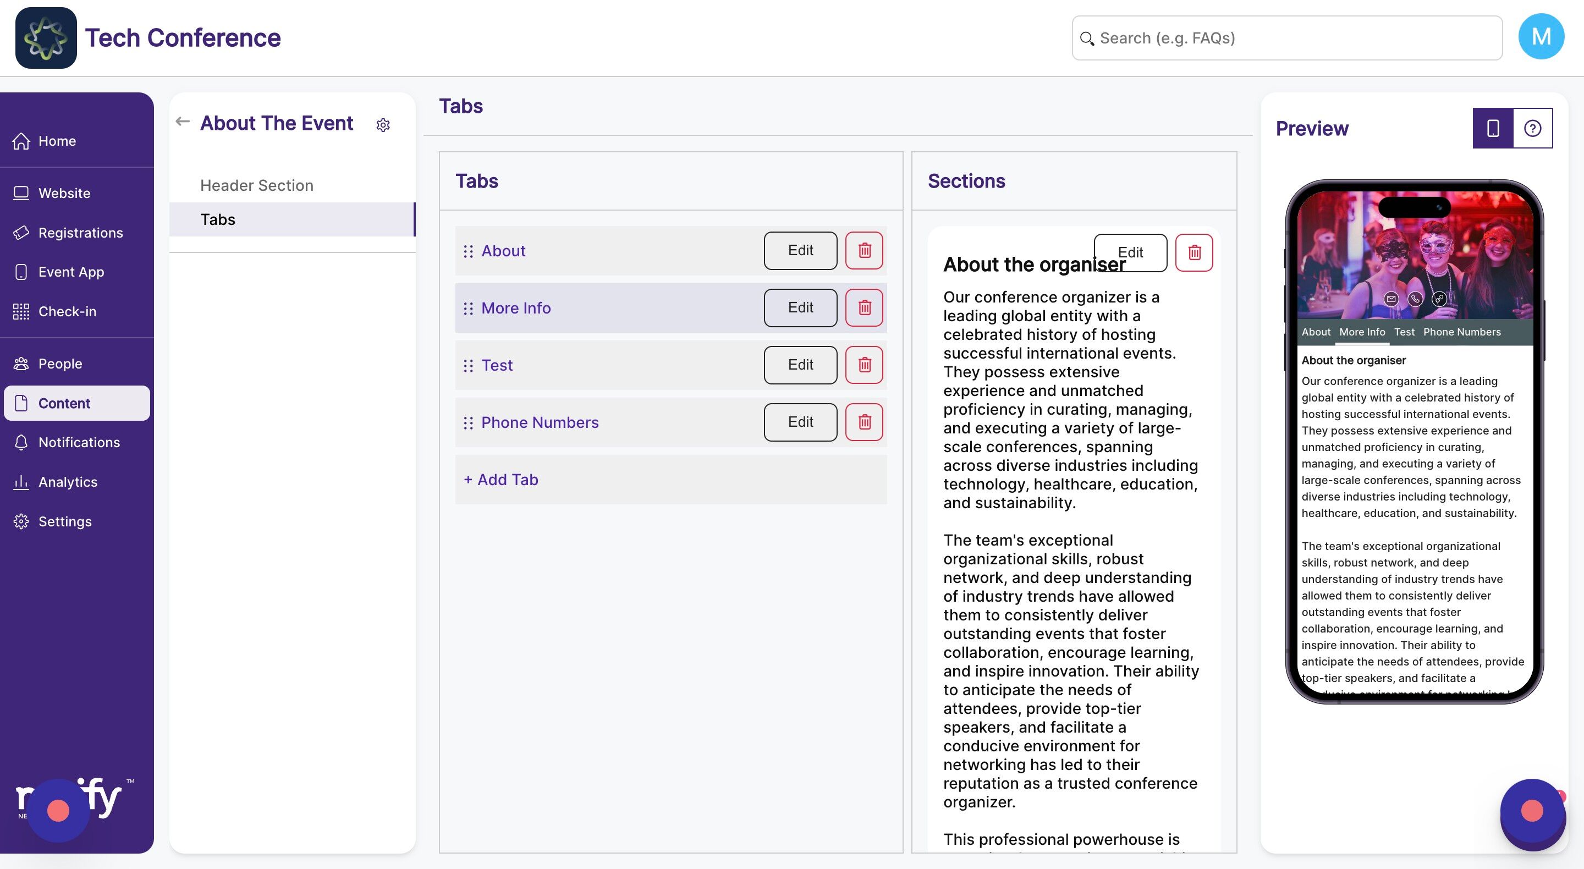Delete the Phone Numbers tab via trash icon

[864, 422]
